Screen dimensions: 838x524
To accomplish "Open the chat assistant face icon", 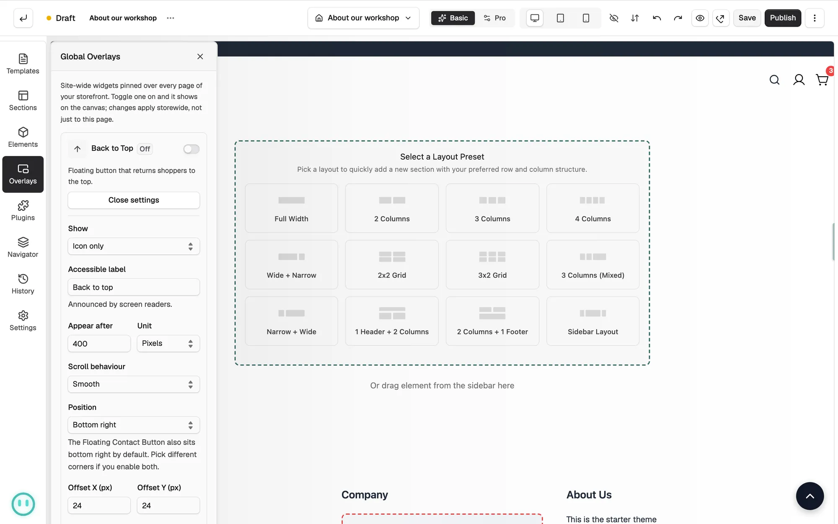I will coord(23,503).
